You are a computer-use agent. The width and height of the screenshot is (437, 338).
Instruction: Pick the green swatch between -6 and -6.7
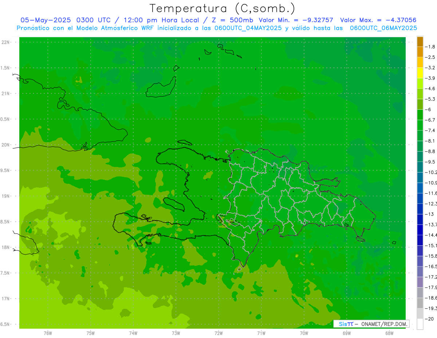(x=420, y=115)
